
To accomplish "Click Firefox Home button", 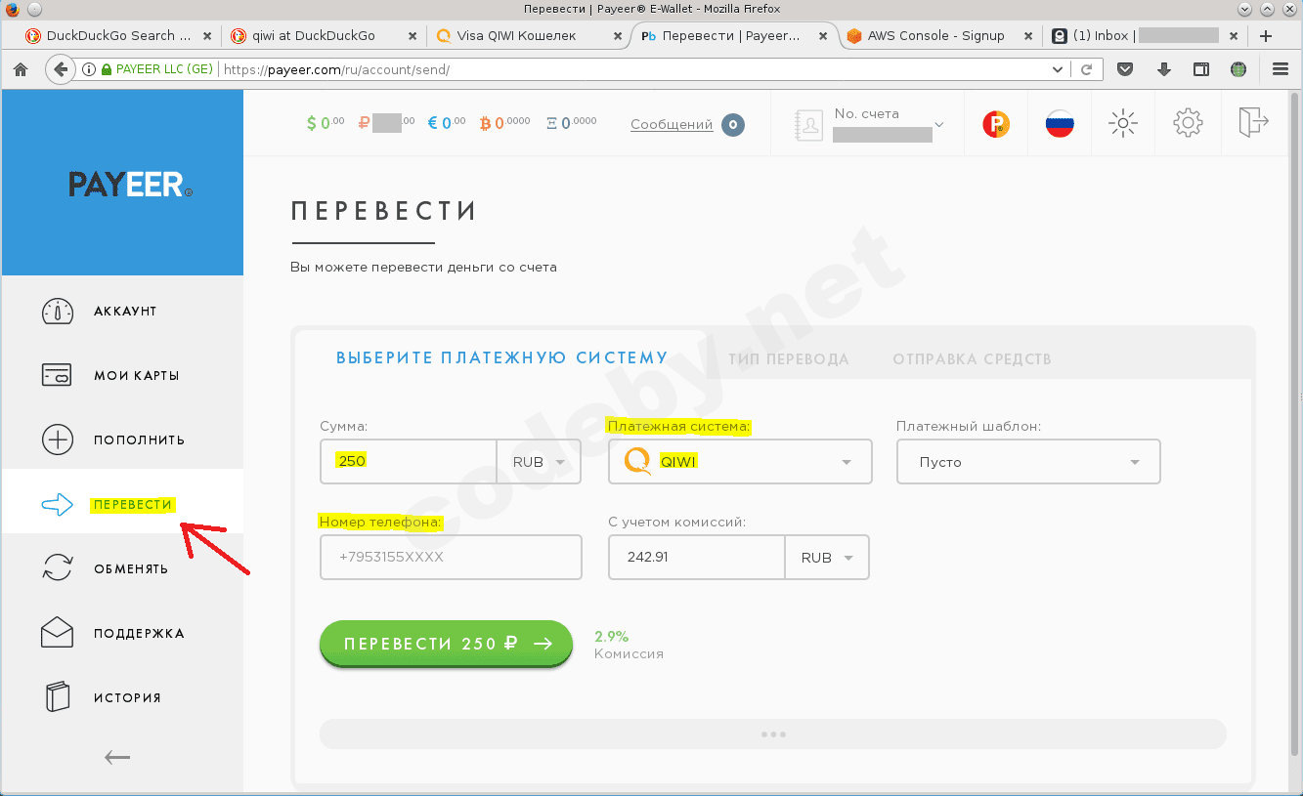I will coord(20,69).
